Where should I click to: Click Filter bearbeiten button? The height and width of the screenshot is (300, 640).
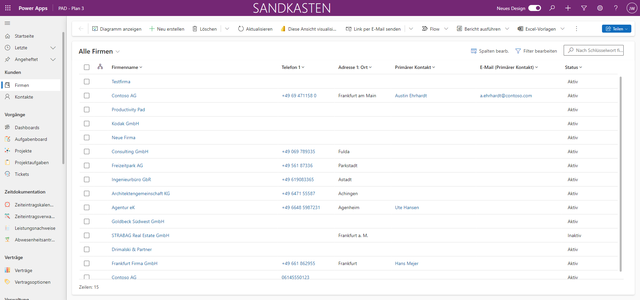click(x=536, y=51)
